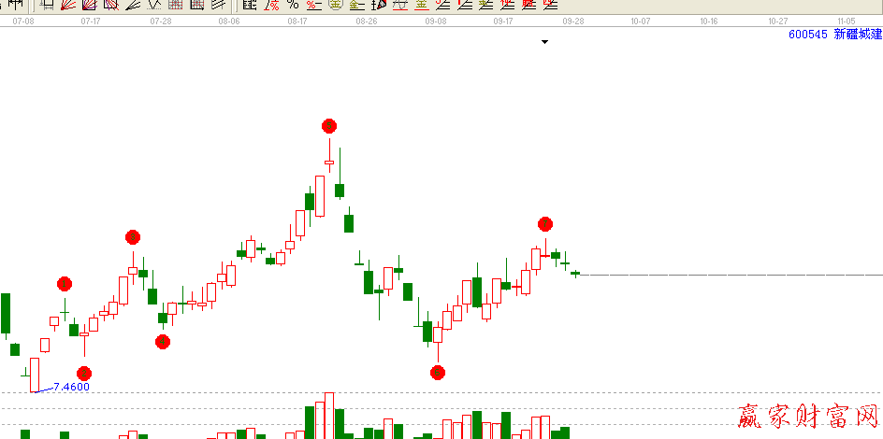This screenshot has width=883, height=439.
Task: Click the stock label 600545 新疆城建
Action: coord(834,34)
